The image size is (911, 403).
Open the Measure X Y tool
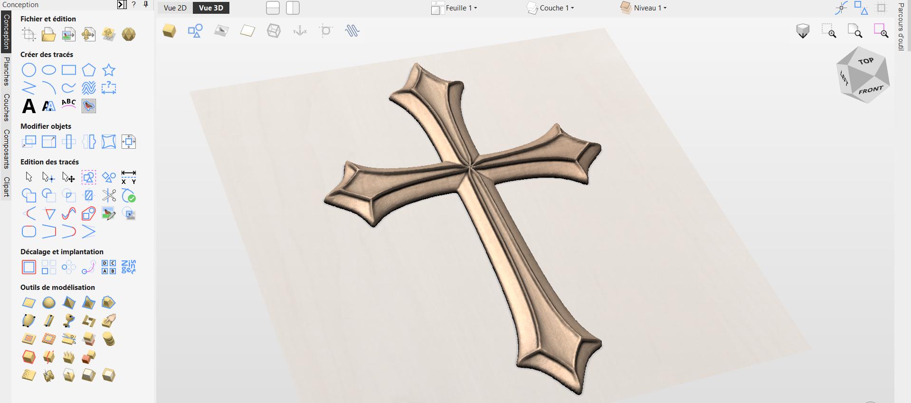[x=129, y=178]
